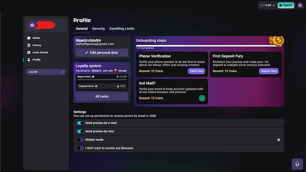Click the History clipboard icon
This screenshot has height=172, width=306.
pyautogui.click(x=29, y=45)
